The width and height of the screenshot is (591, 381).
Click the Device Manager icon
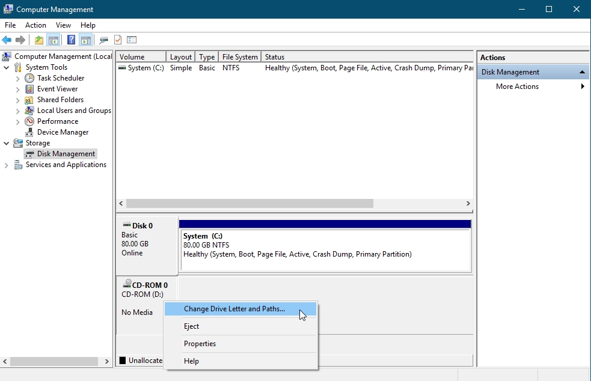(x=29, y=132)
